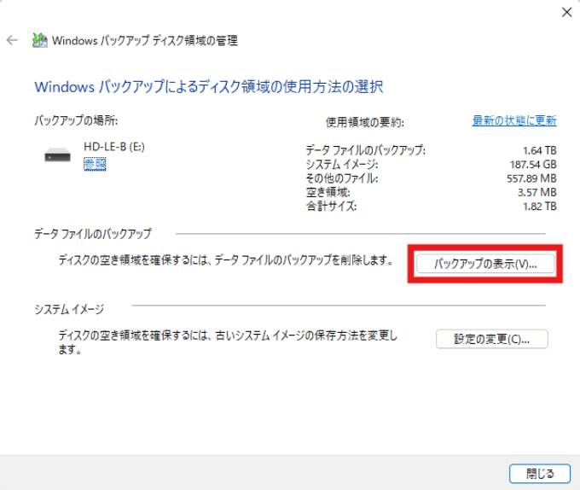Click the back arrow icon

pyautogui.click(x=12, y=40)
